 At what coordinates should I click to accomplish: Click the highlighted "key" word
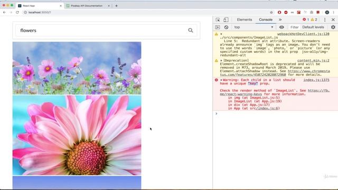pyautogui.click(x=253, y=83)
